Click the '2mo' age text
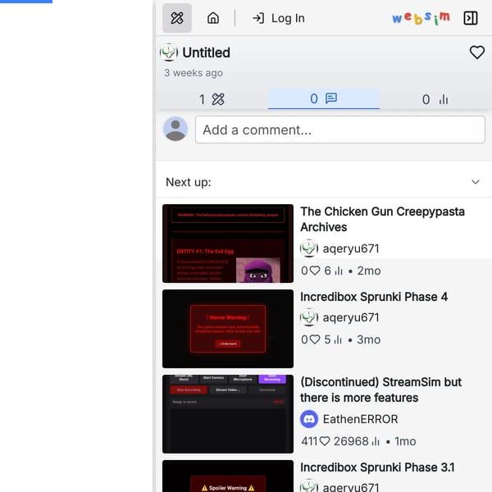 click(369, 271)
